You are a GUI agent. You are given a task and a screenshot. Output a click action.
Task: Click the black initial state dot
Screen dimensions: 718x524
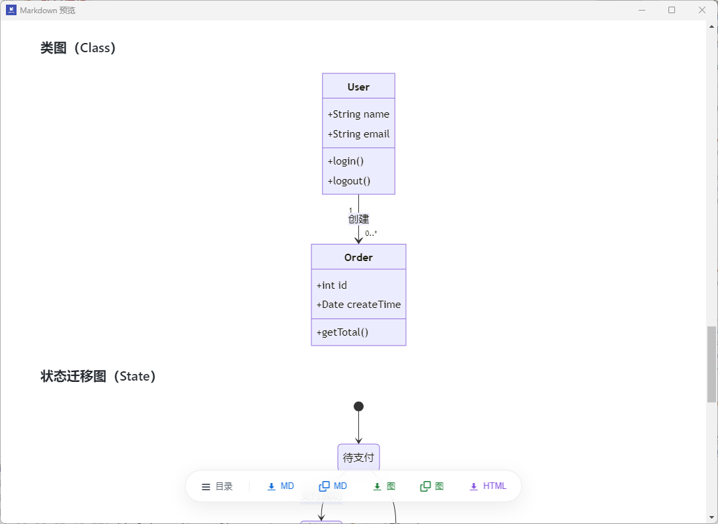(358, 406)
